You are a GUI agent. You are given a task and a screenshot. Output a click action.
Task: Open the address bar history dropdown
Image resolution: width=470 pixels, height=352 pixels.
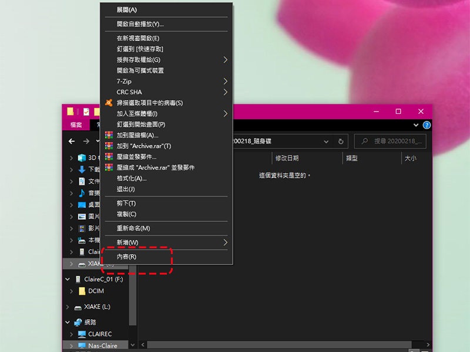point(326,141)
